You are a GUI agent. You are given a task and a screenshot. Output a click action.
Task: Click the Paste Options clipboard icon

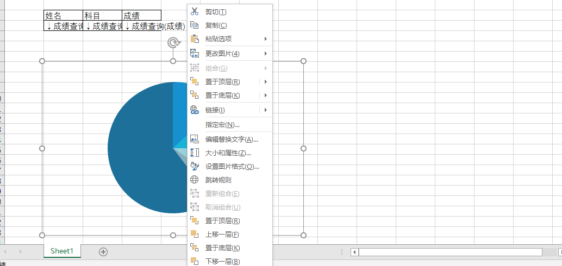(x=194, y=39)
